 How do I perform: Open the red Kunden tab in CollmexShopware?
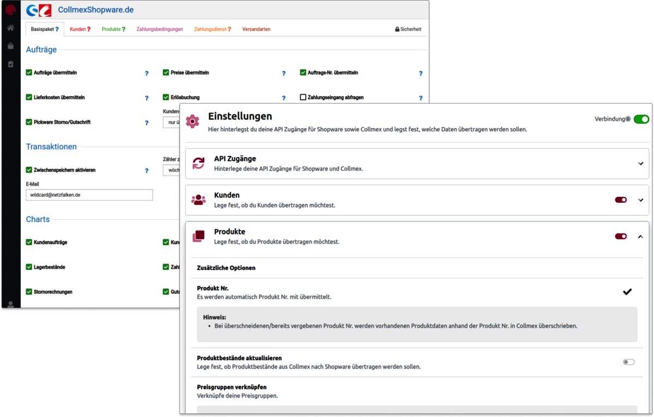pos(80,29)
